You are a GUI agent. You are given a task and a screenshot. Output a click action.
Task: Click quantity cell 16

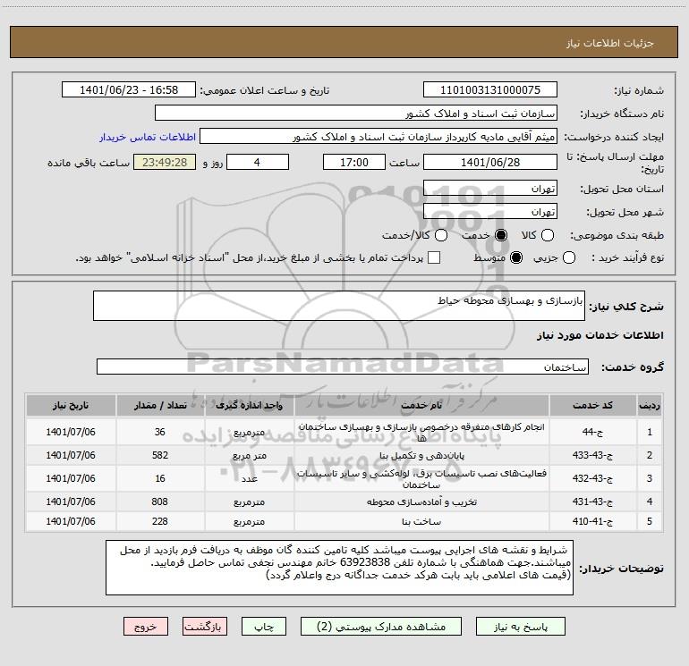(x=160, y=478)
